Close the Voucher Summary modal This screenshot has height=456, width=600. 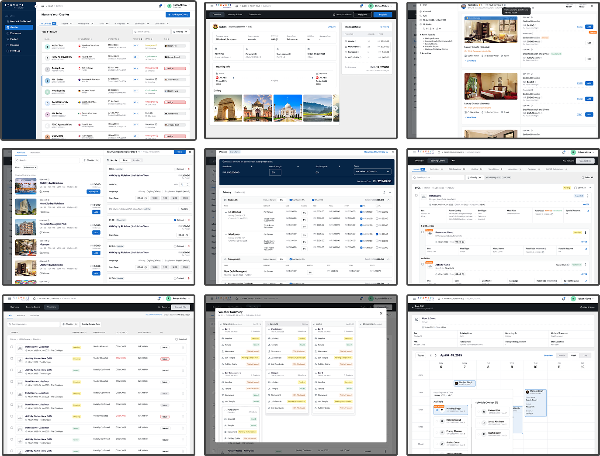point(381,313)
